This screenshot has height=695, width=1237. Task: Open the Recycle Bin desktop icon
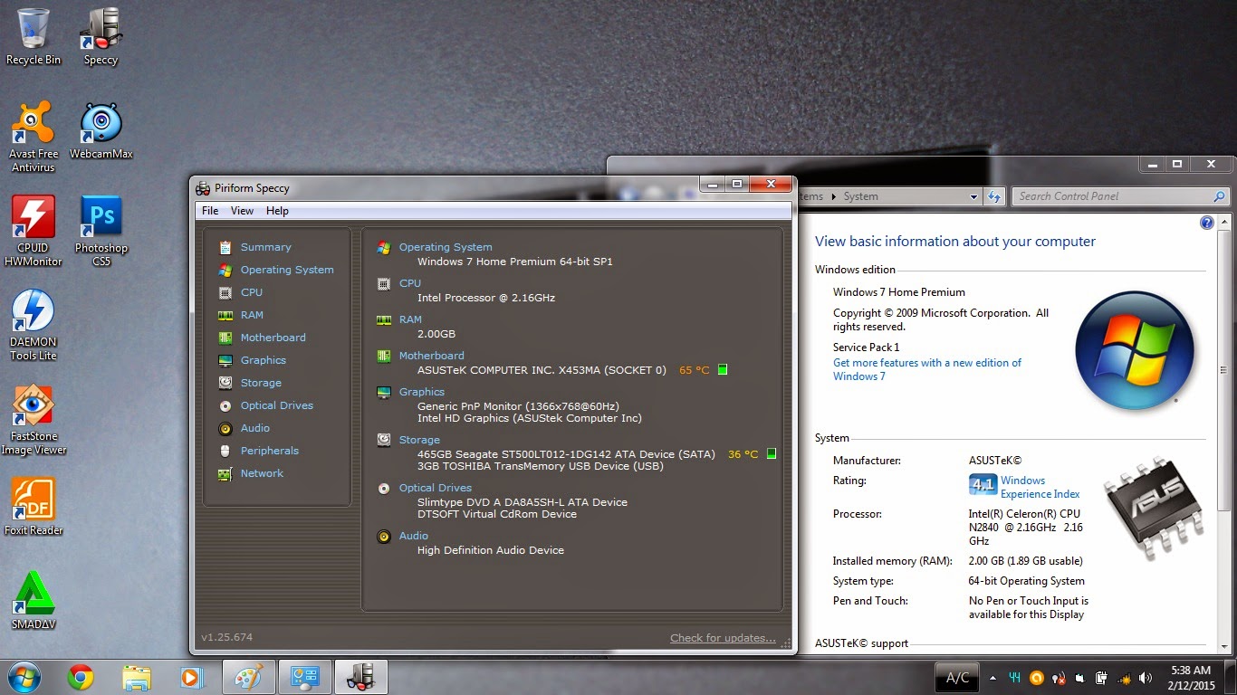pos(34,37)
